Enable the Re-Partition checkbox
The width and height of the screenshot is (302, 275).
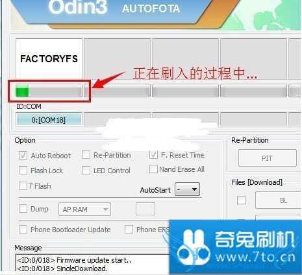coord(86,155)
